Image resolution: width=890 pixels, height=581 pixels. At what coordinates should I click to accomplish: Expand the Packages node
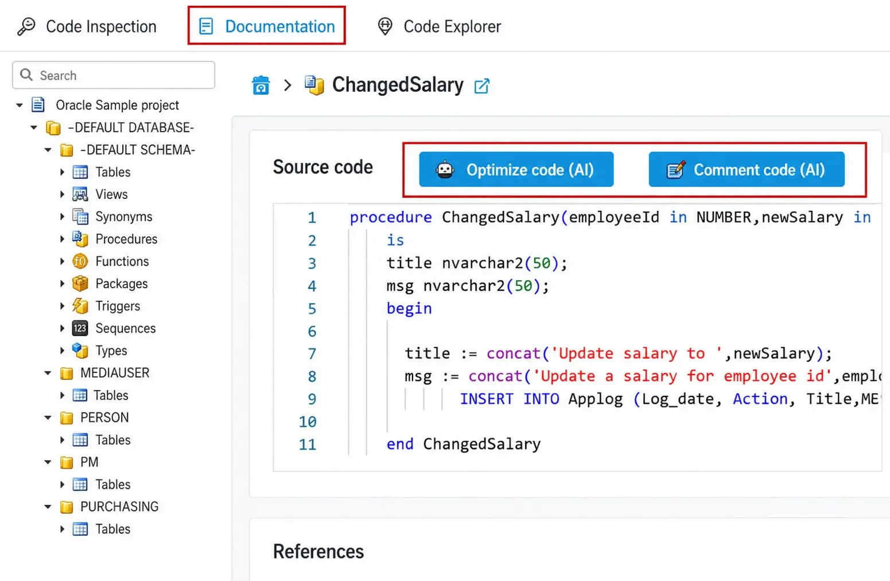click(x=62, y=284)
